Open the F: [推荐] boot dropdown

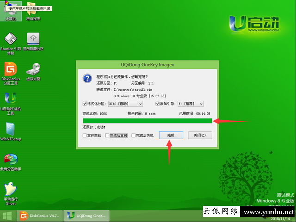pyautogui.click(x=191, y=104)
